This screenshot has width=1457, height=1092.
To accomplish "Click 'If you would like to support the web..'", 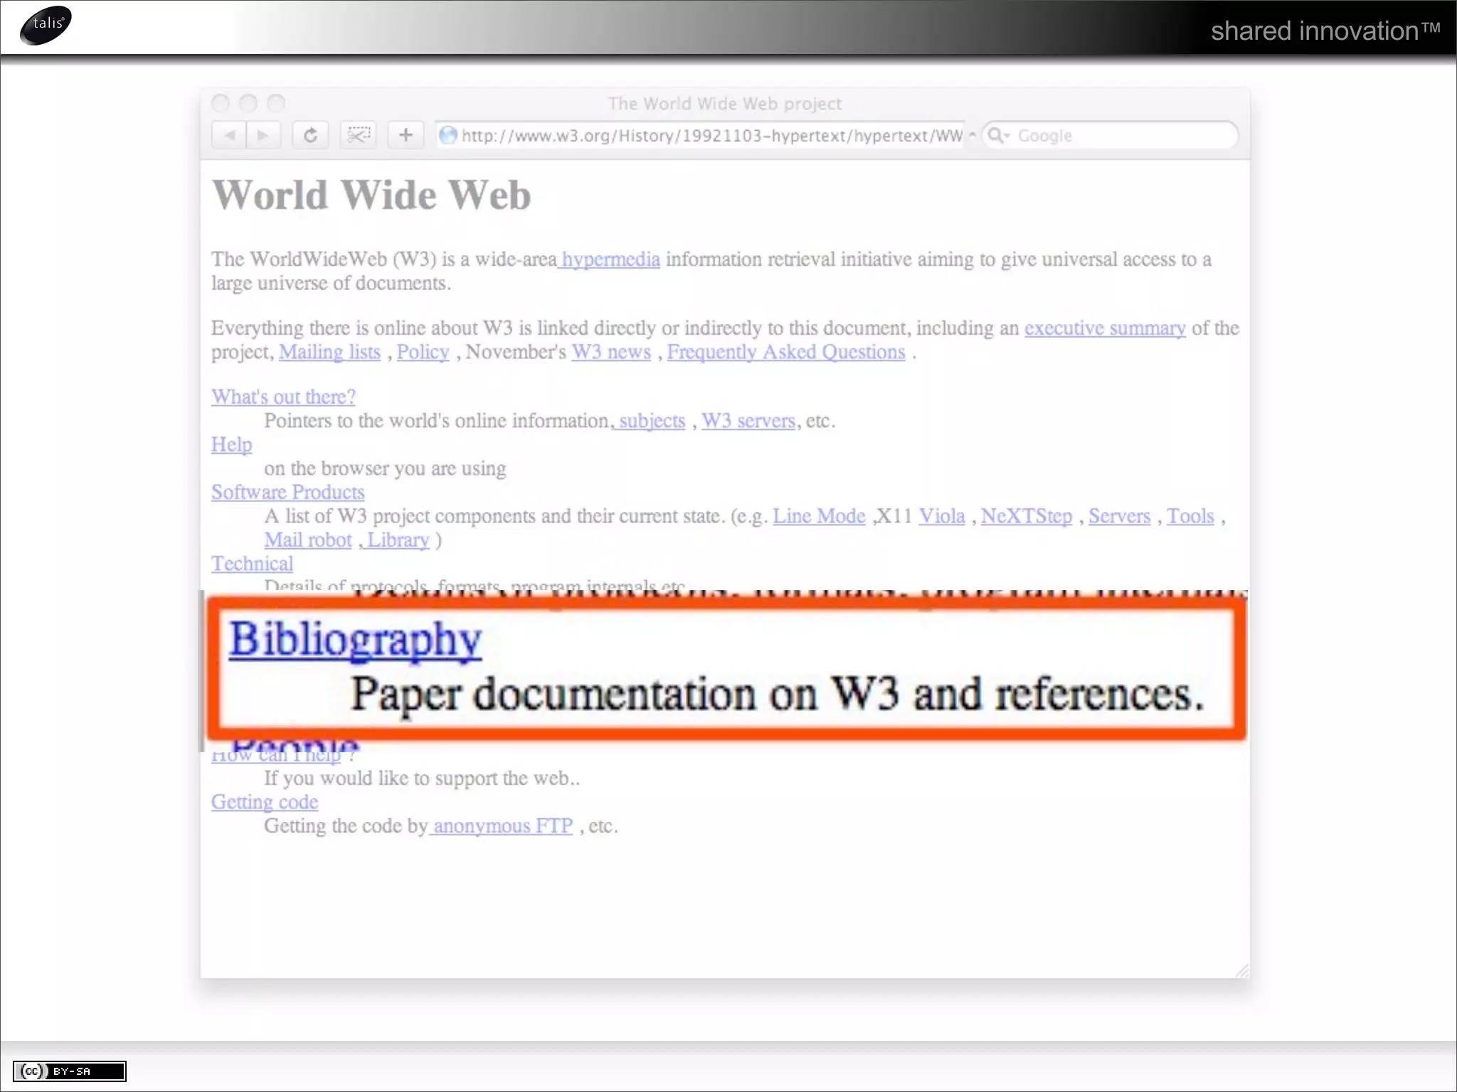I will tap(422, 778).
